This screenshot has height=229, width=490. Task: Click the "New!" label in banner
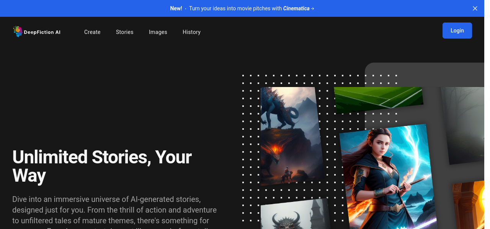[176, 8]
